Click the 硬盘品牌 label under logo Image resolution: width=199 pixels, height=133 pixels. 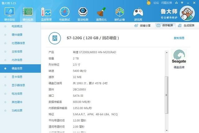pos(179,67)
